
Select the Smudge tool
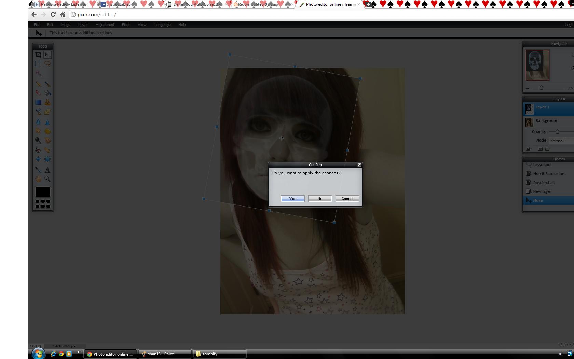pyautogui.click(x=38, y=131)
